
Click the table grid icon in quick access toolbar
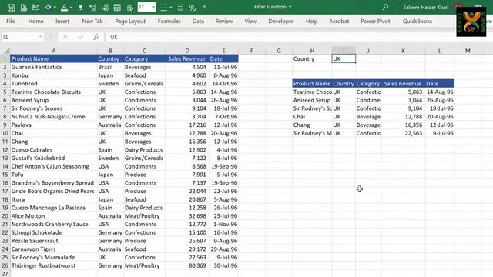pos(117,7)
